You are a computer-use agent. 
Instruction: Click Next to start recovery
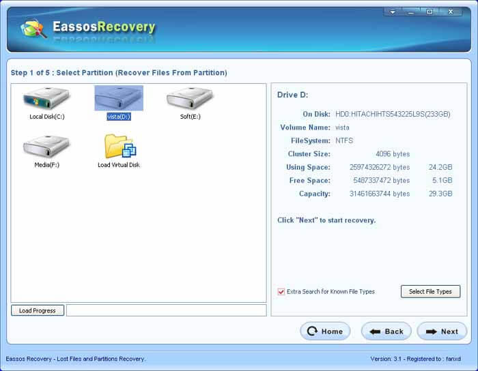pos(442,331)
